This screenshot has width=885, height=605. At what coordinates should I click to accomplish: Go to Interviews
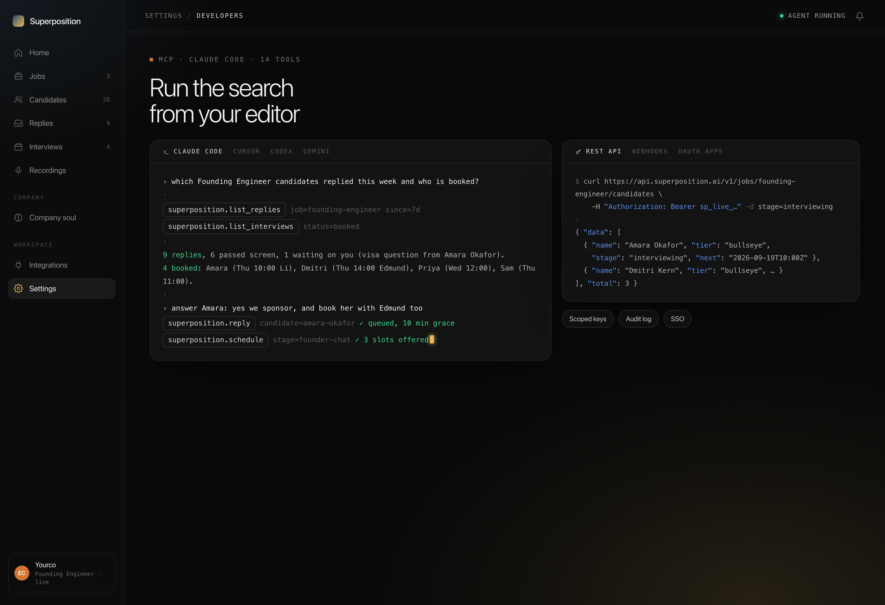(x=62, y=147)
